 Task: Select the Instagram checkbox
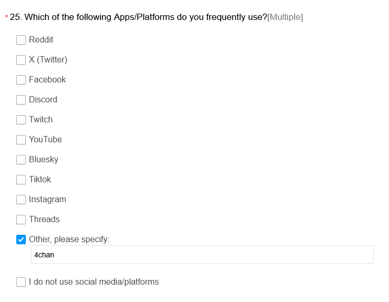point(21,200)
